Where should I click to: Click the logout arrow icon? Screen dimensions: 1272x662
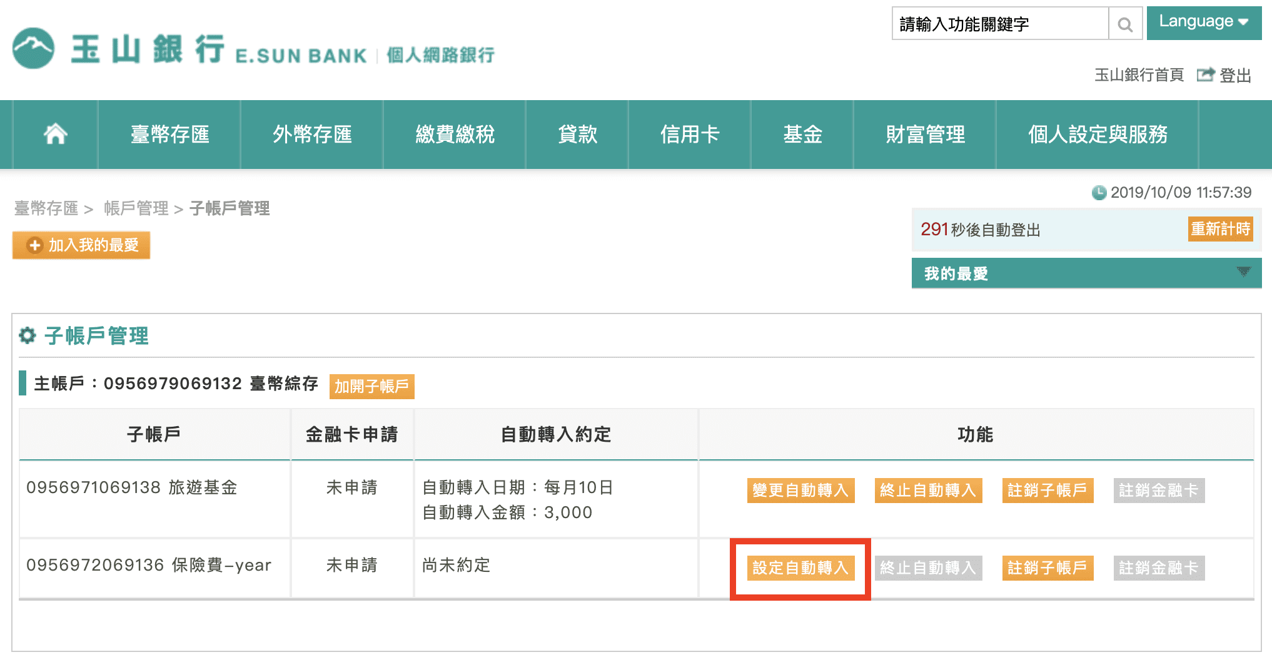click(x=1205, y=75)
